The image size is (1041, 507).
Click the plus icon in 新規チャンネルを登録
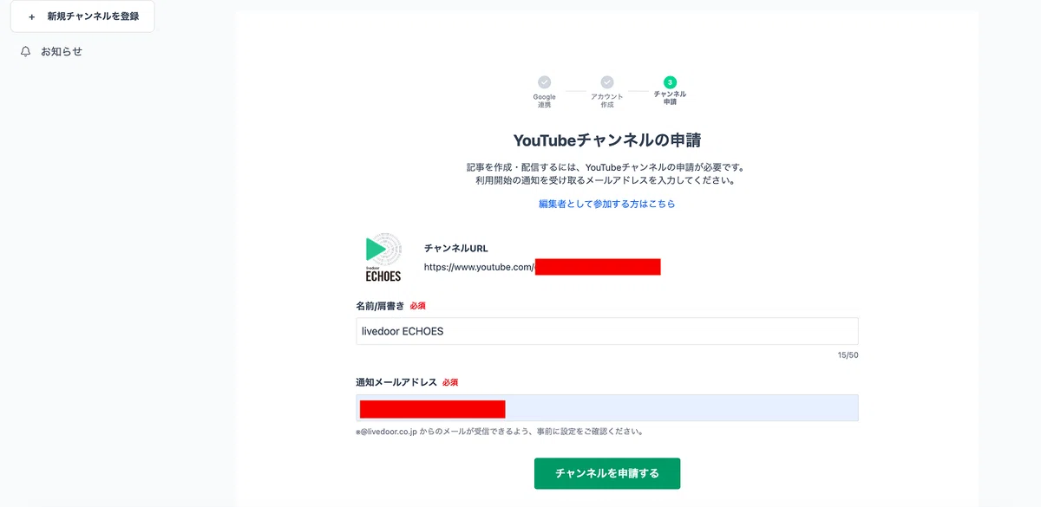[x=32, y=16]
